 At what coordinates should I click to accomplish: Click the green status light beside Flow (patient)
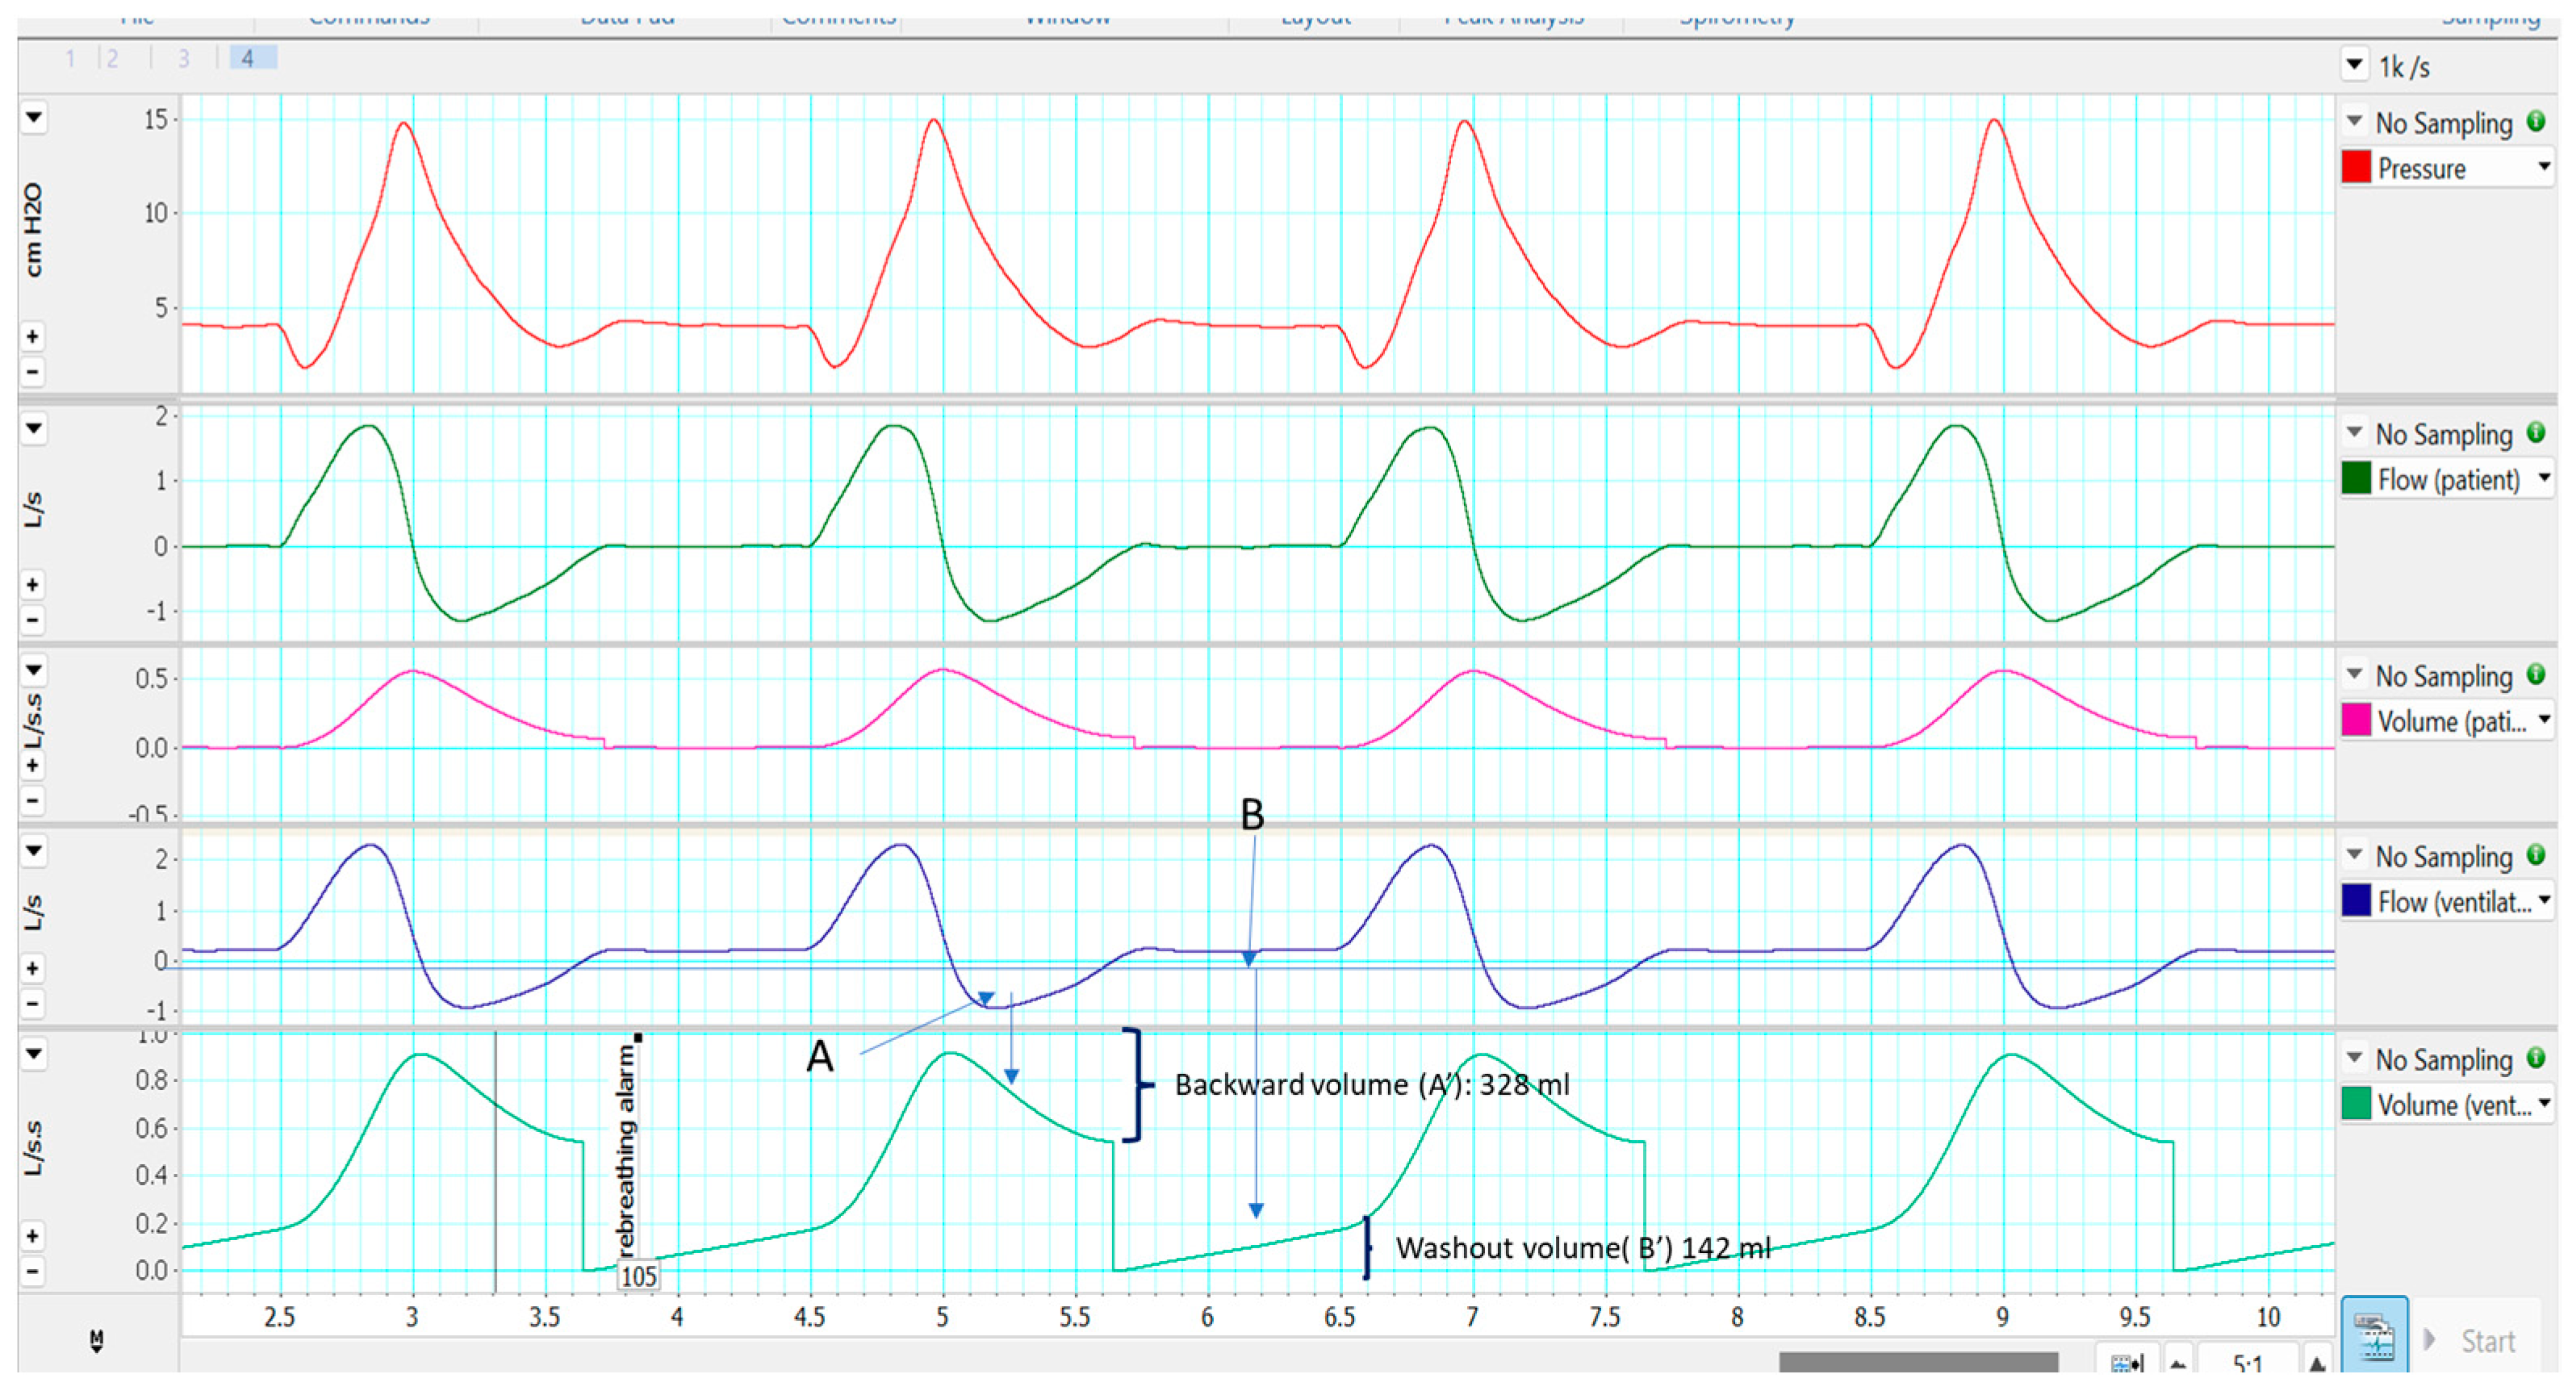click(2535, 433)
